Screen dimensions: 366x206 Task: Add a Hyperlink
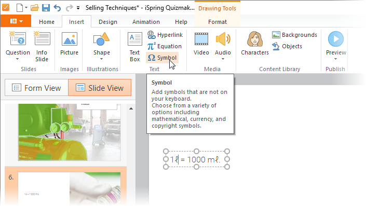click(165, 35)
